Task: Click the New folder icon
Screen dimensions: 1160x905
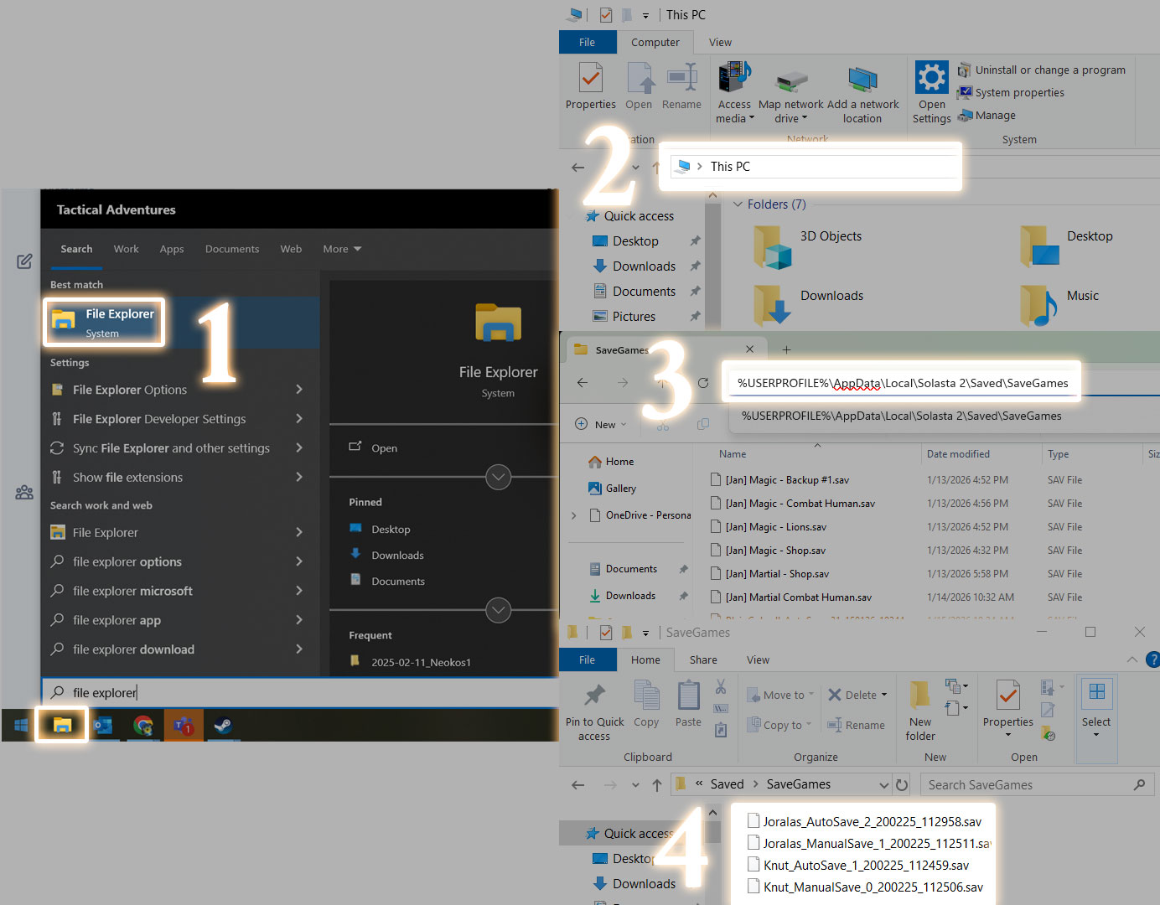Action: pyautogui.click(x=919, y=696)
